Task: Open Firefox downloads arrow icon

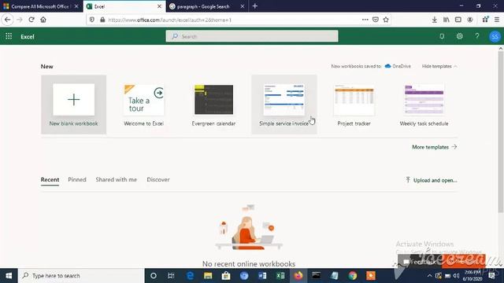Action: pyautogui.click(x=434, y=20)
